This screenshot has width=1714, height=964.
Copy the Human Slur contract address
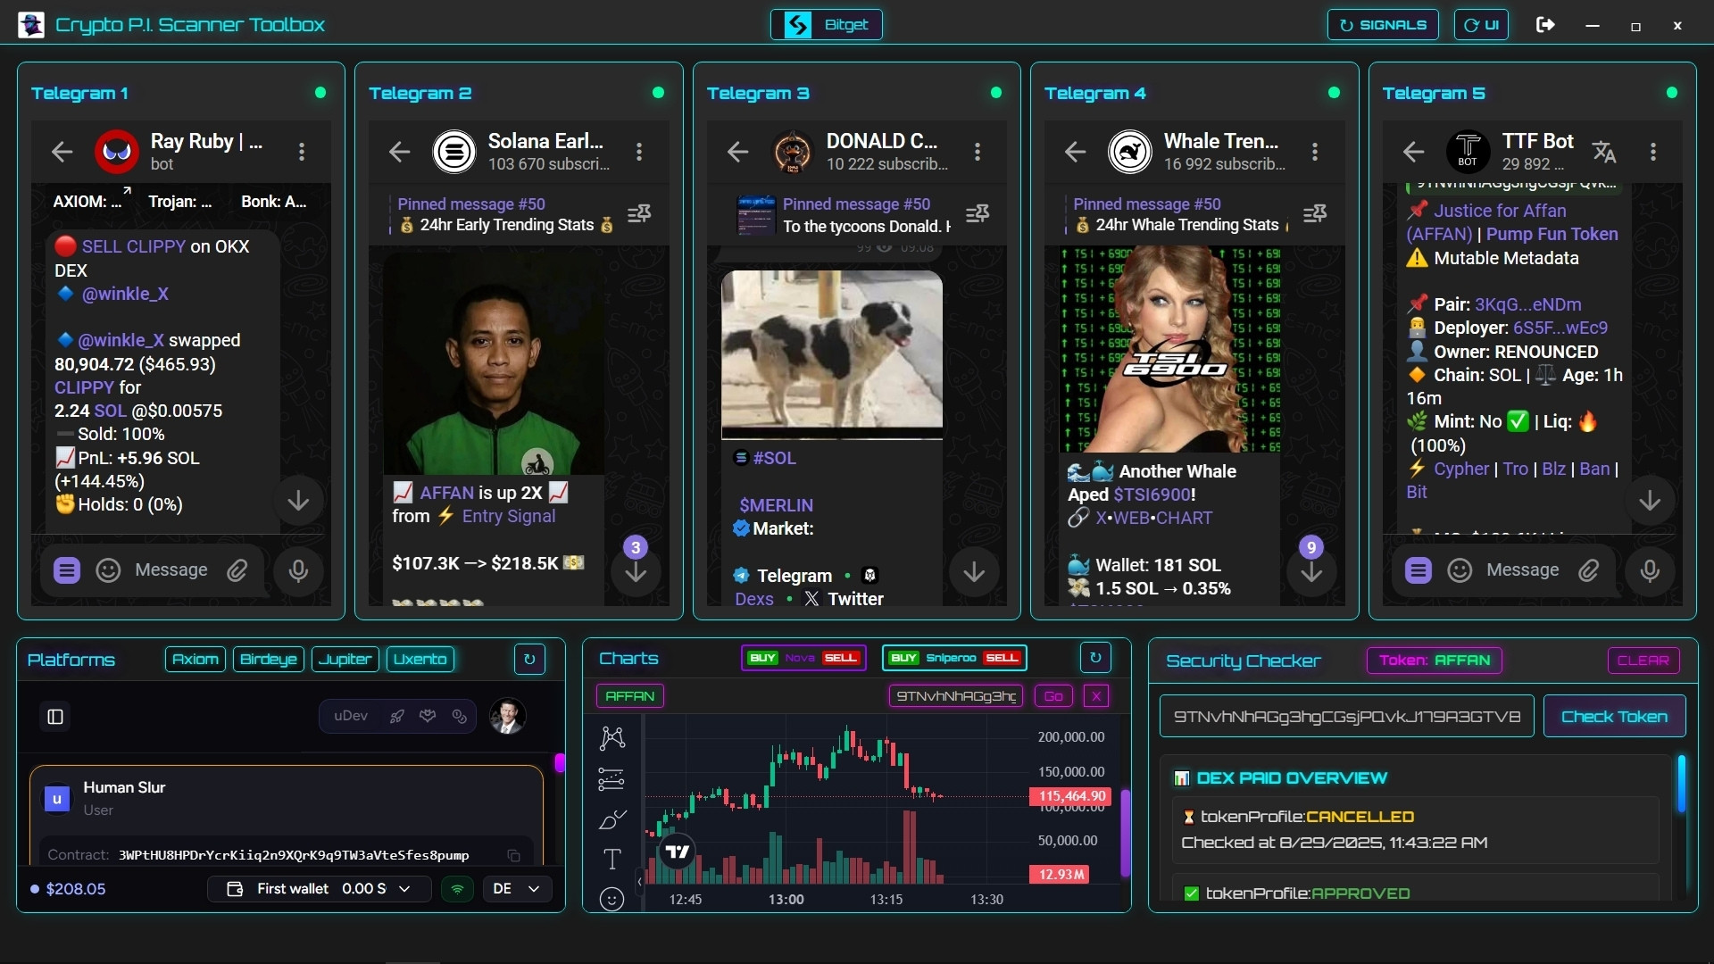pyautogui.click(x=514, y=855)
